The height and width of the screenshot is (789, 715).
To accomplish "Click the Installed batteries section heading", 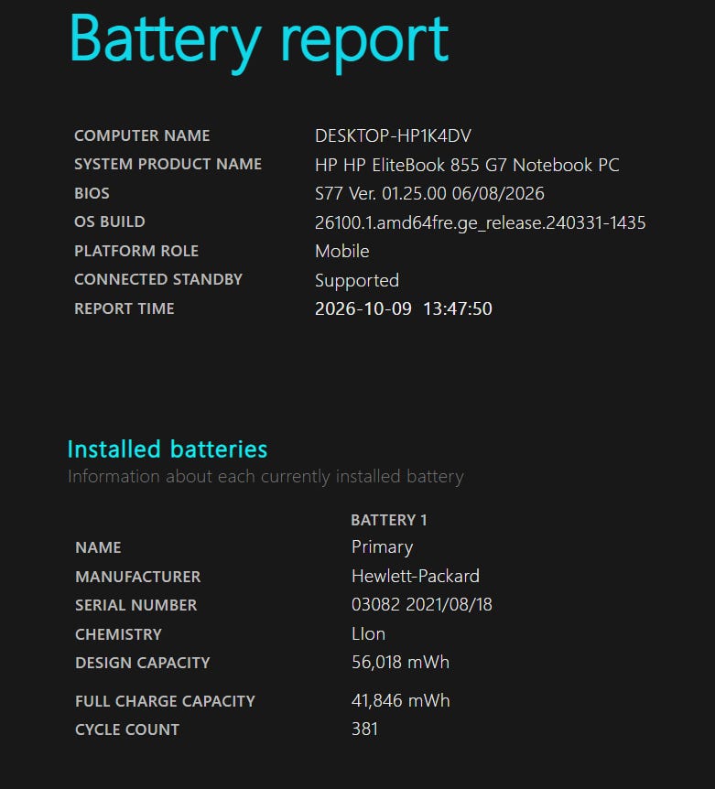I will coord(168,449).
